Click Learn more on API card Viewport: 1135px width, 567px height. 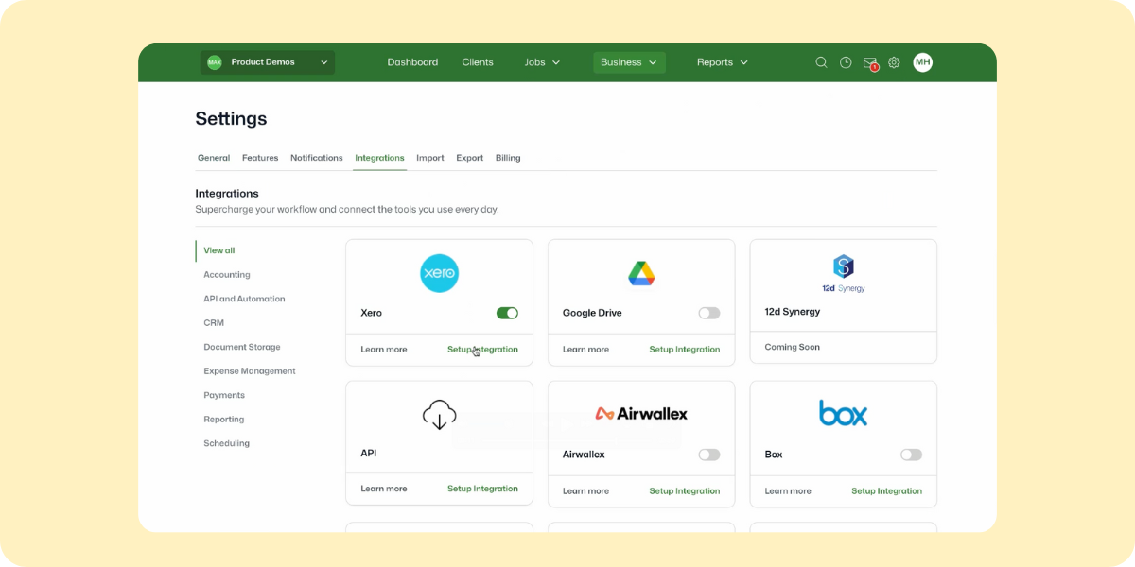[384, 489]
